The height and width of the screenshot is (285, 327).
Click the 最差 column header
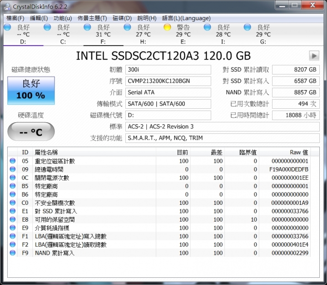point(208,152)
